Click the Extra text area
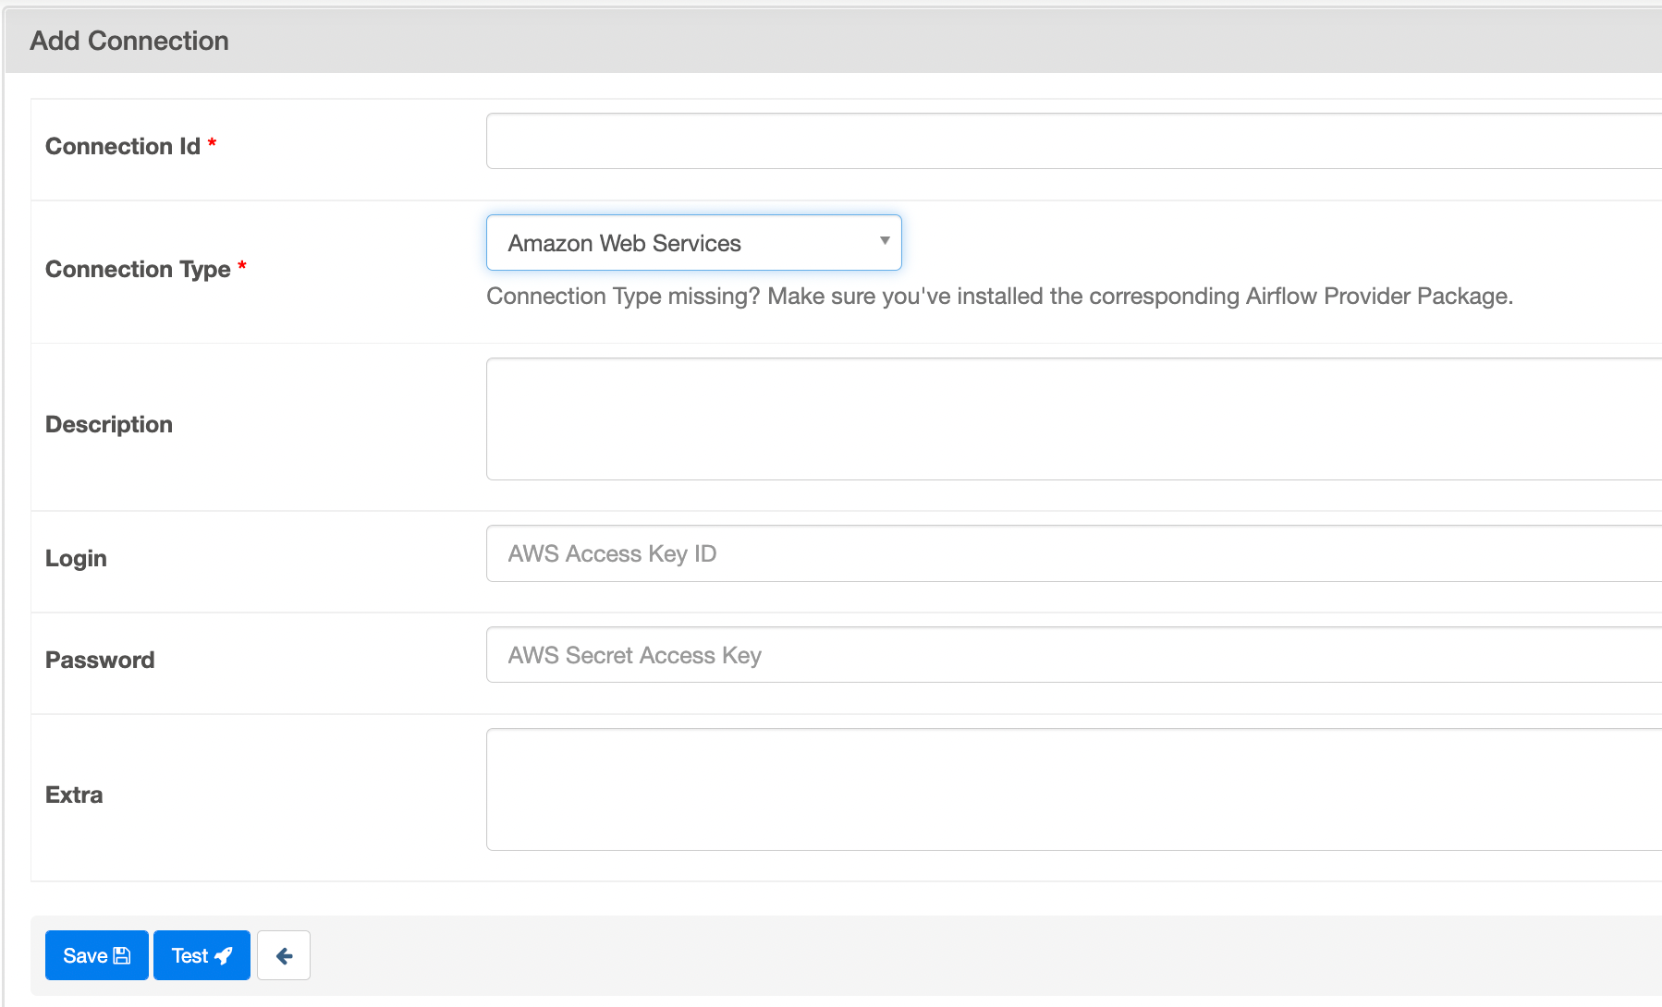The width and height of the screenshot is (1662, 1007). [1074, 789]
